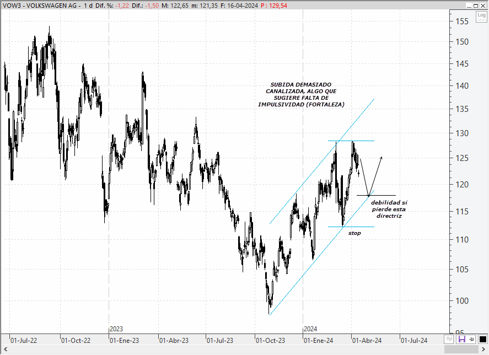
Task: Click the pushpin icon in bottom toolbar
Action: point(471,339)
